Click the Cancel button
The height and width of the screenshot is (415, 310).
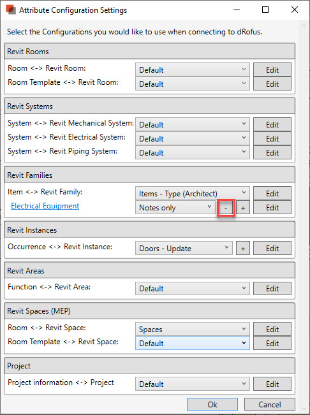point(270,404)
